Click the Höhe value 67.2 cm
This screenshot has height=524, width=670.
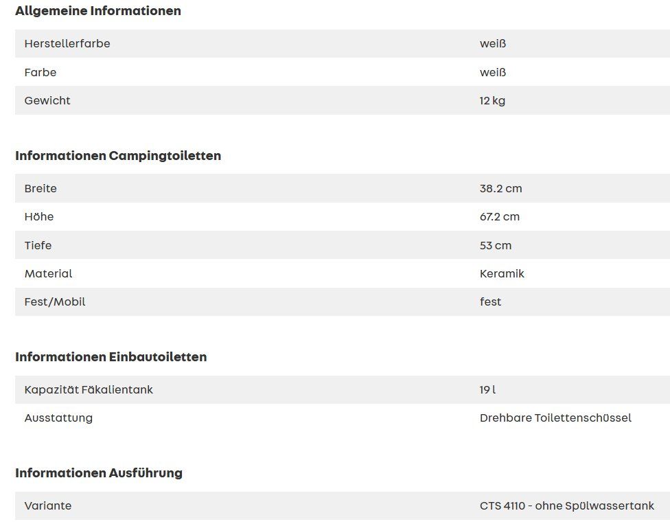click(500, 217)
